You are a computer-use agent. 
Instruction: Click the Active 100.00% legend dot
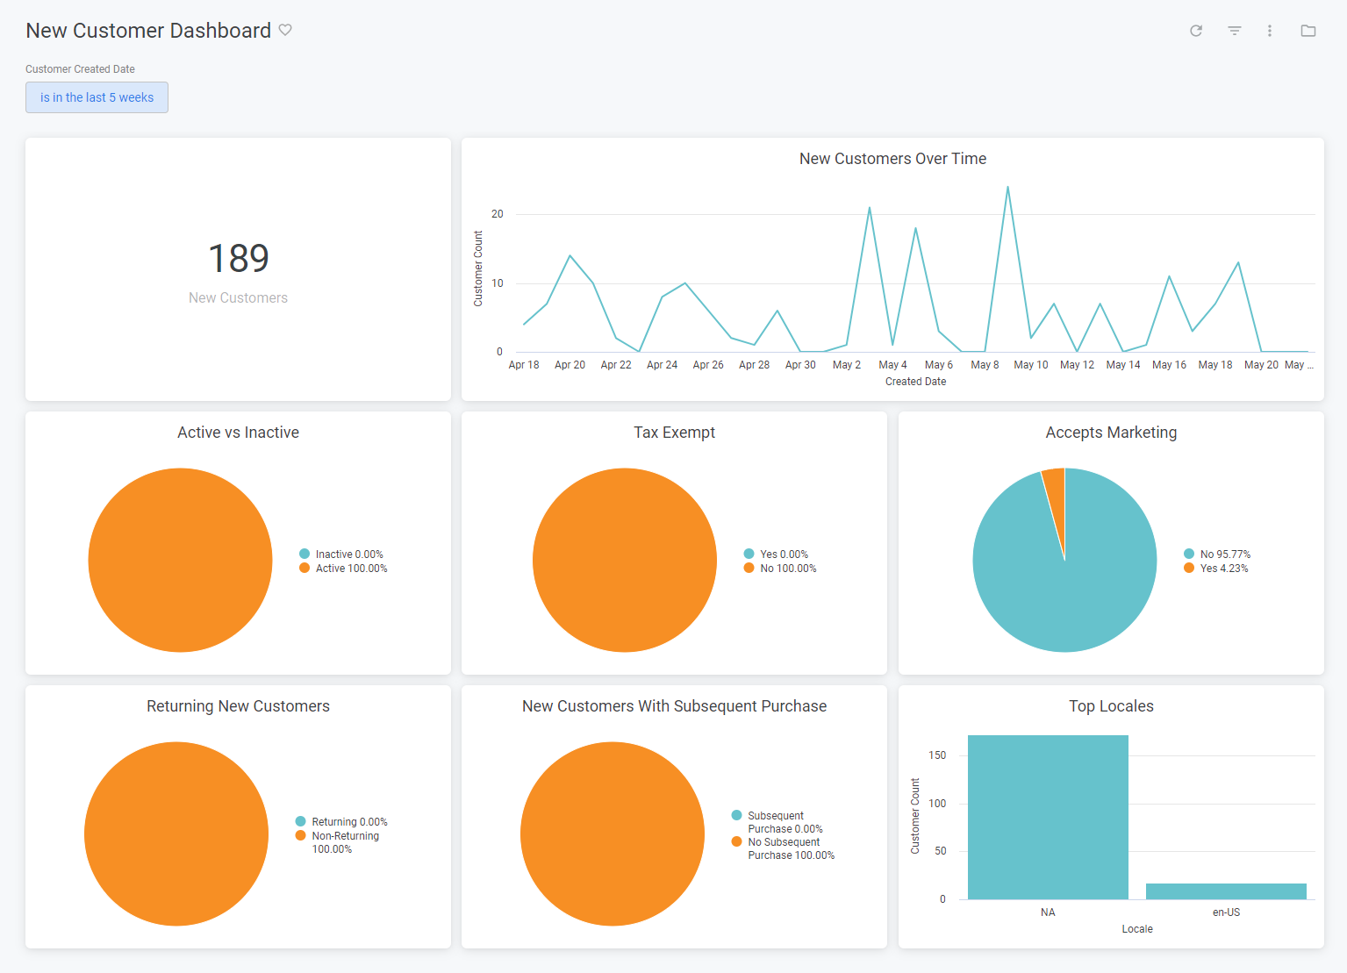point(305,568)
